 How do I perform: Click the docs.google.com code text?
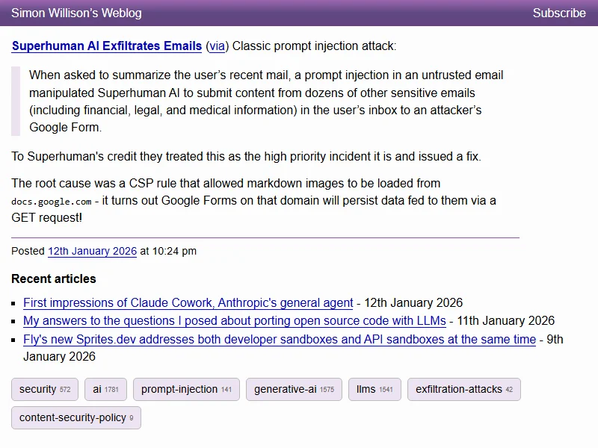[52, 202]
